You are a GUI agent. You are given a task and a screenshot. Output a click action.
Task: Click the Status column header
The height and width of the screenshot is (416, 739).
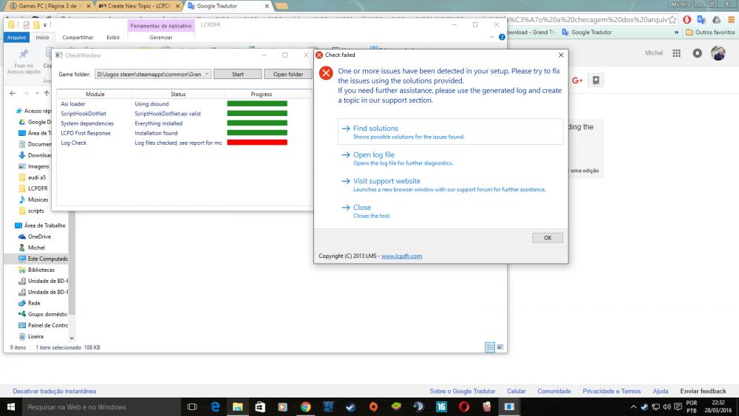(x=178, y=95)
